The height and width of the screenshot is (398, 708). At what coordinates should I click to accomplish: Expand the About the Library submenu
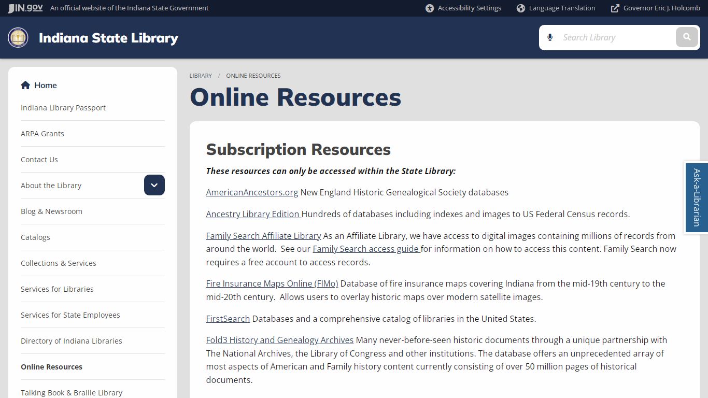click(154, 185)
